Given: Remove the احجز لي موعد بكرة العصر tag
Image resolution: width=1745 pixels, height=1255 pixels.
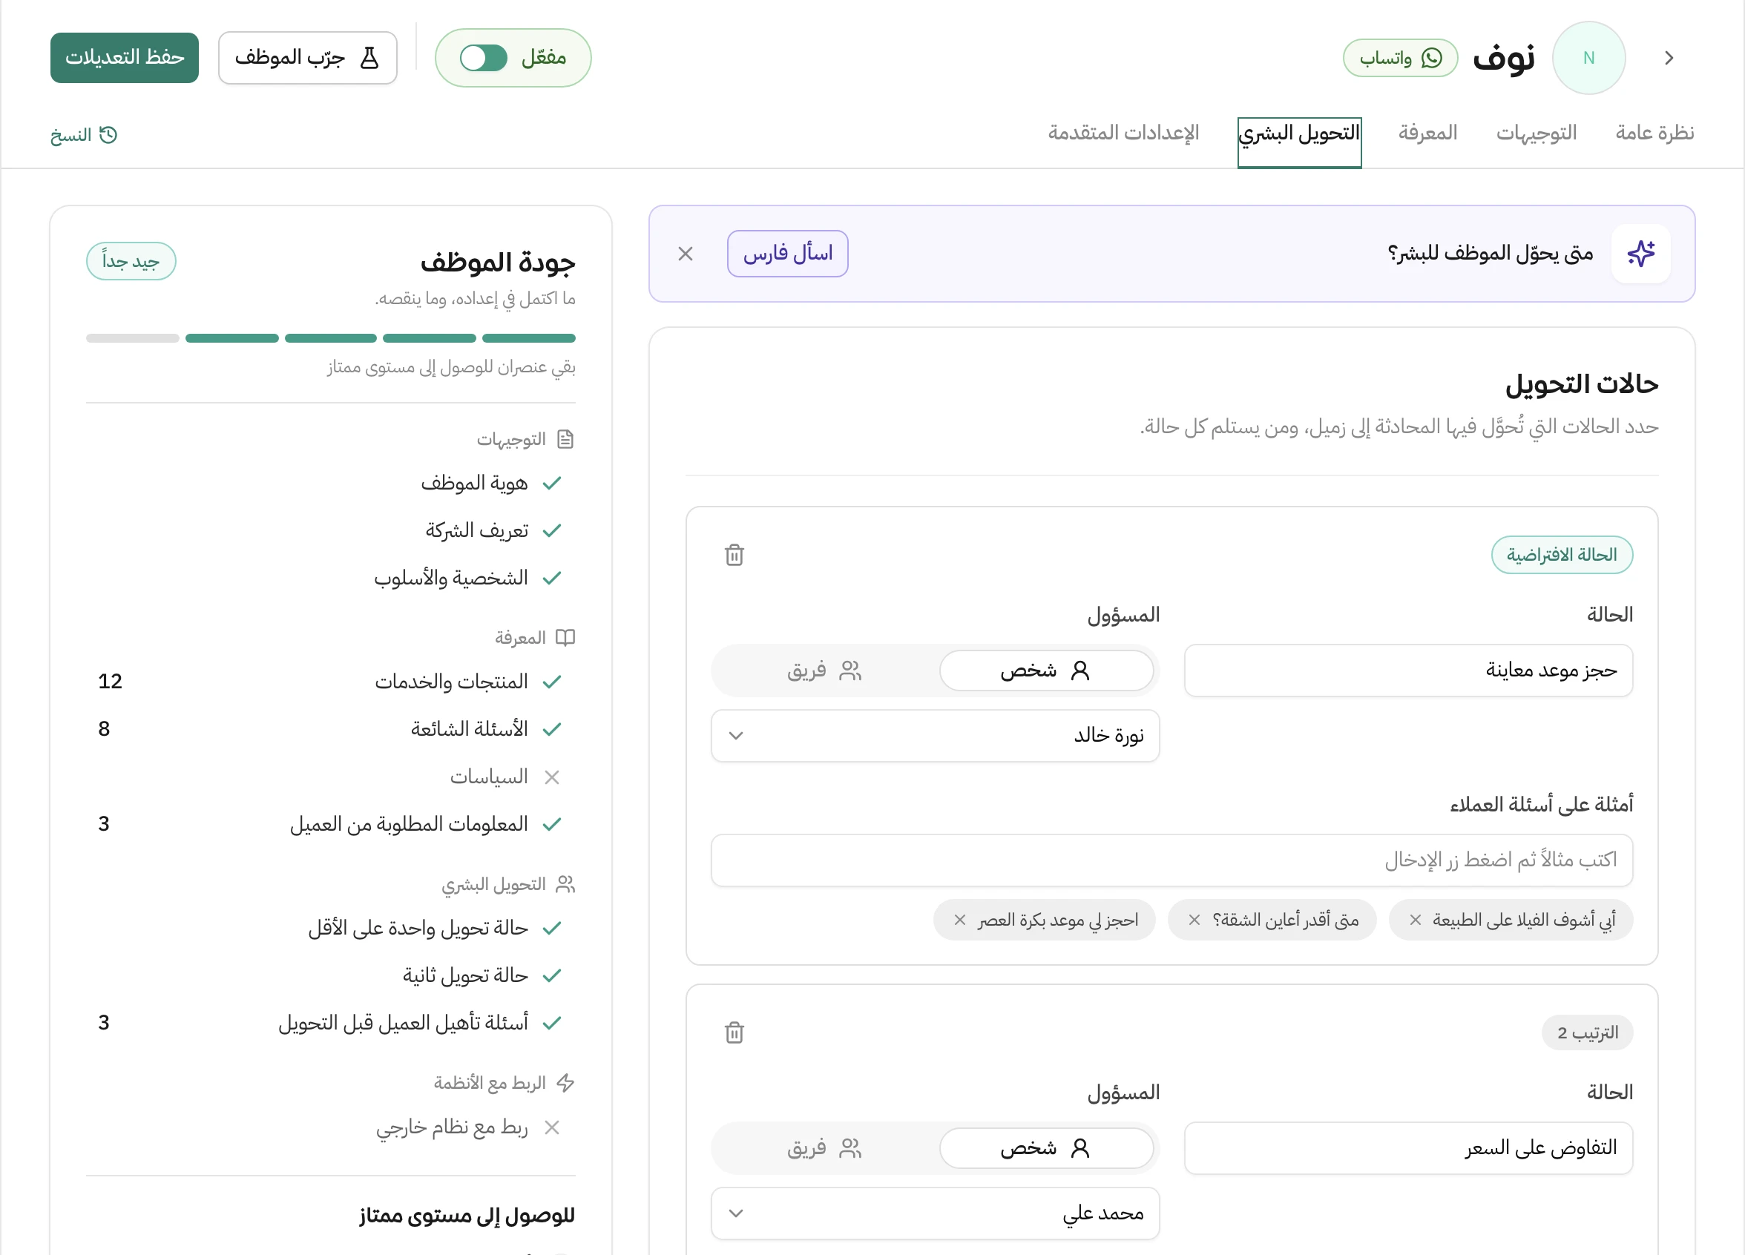Looking at the screenshot, I should click(x=959, y=920).
